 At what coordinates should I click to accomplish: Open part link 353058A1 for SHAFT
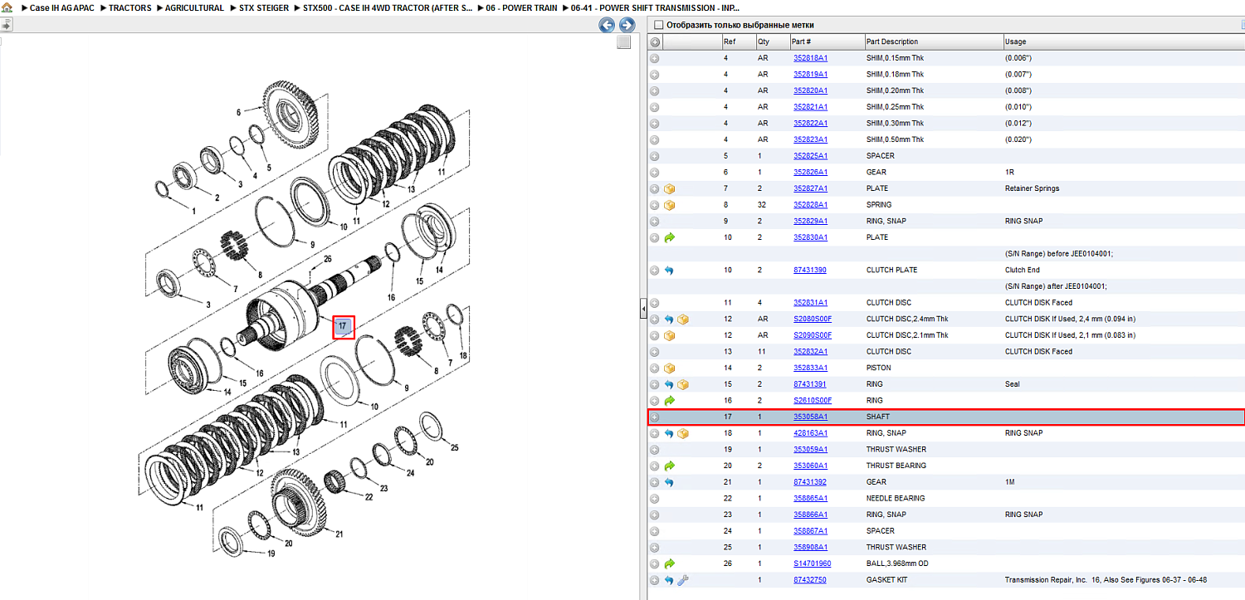point(810,417)
